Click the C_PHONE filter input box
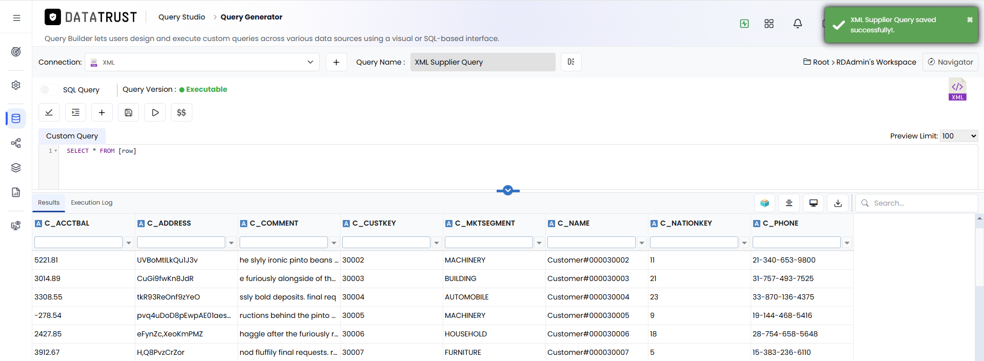 point(797,243)
